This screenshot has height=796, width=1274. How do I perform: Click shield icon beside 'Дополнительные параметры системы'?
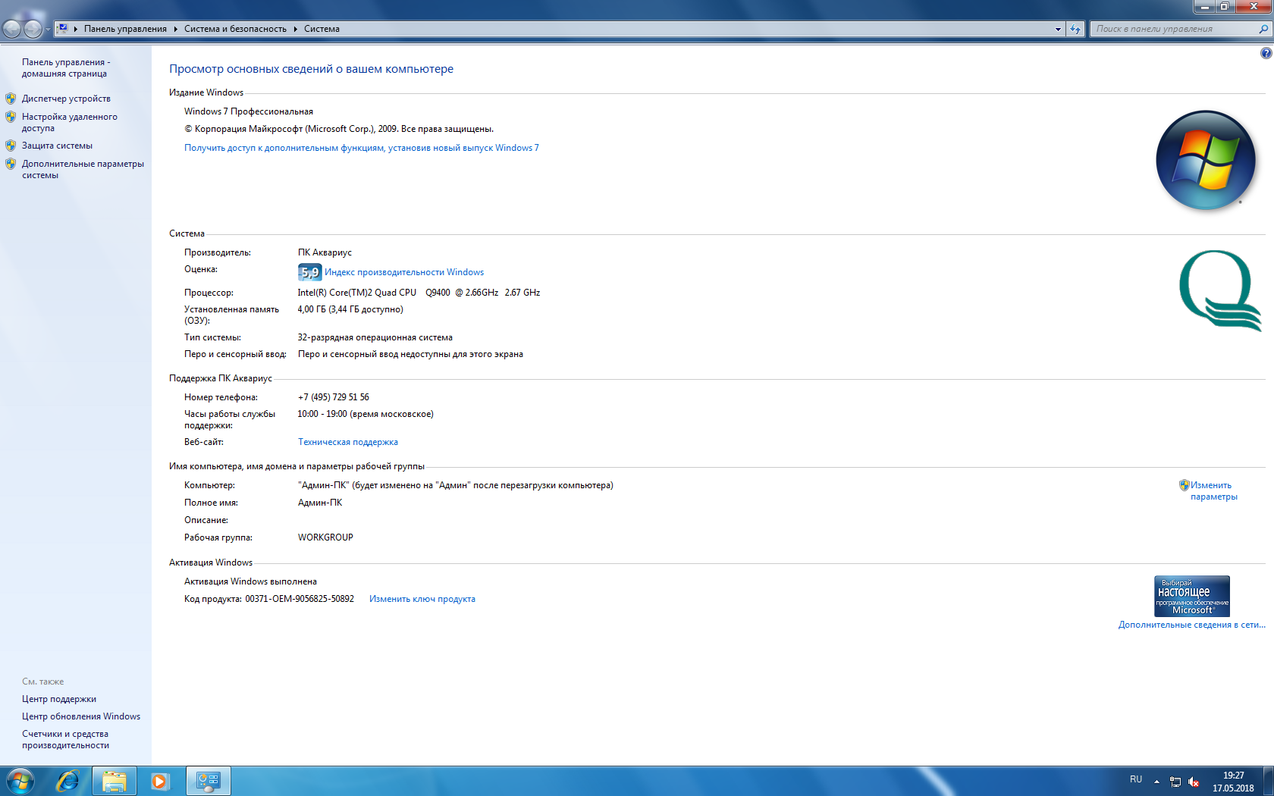[x=11, y=164]
